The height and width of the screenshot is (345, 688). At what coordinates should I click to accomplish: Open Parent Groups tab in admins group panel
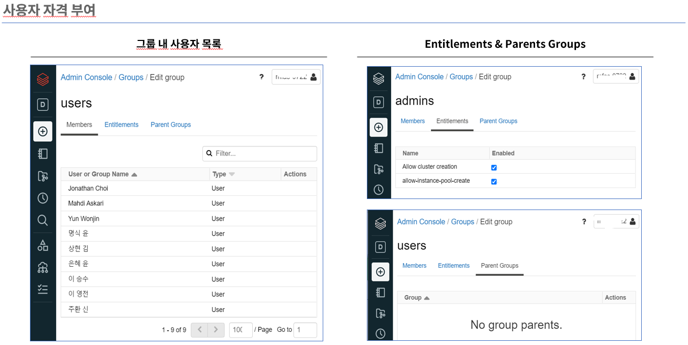click(x=498, y=121)
